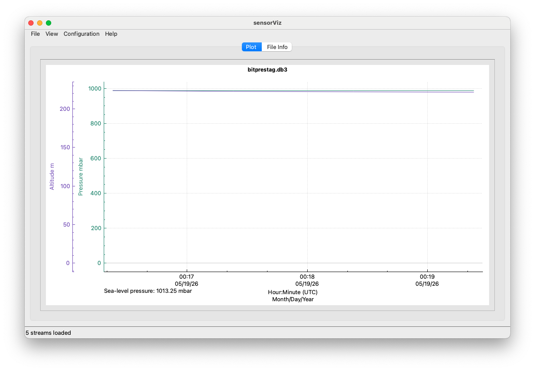Minimize the sensorViz window
This screenshot has width=535, height=371.
pos(40,23)
